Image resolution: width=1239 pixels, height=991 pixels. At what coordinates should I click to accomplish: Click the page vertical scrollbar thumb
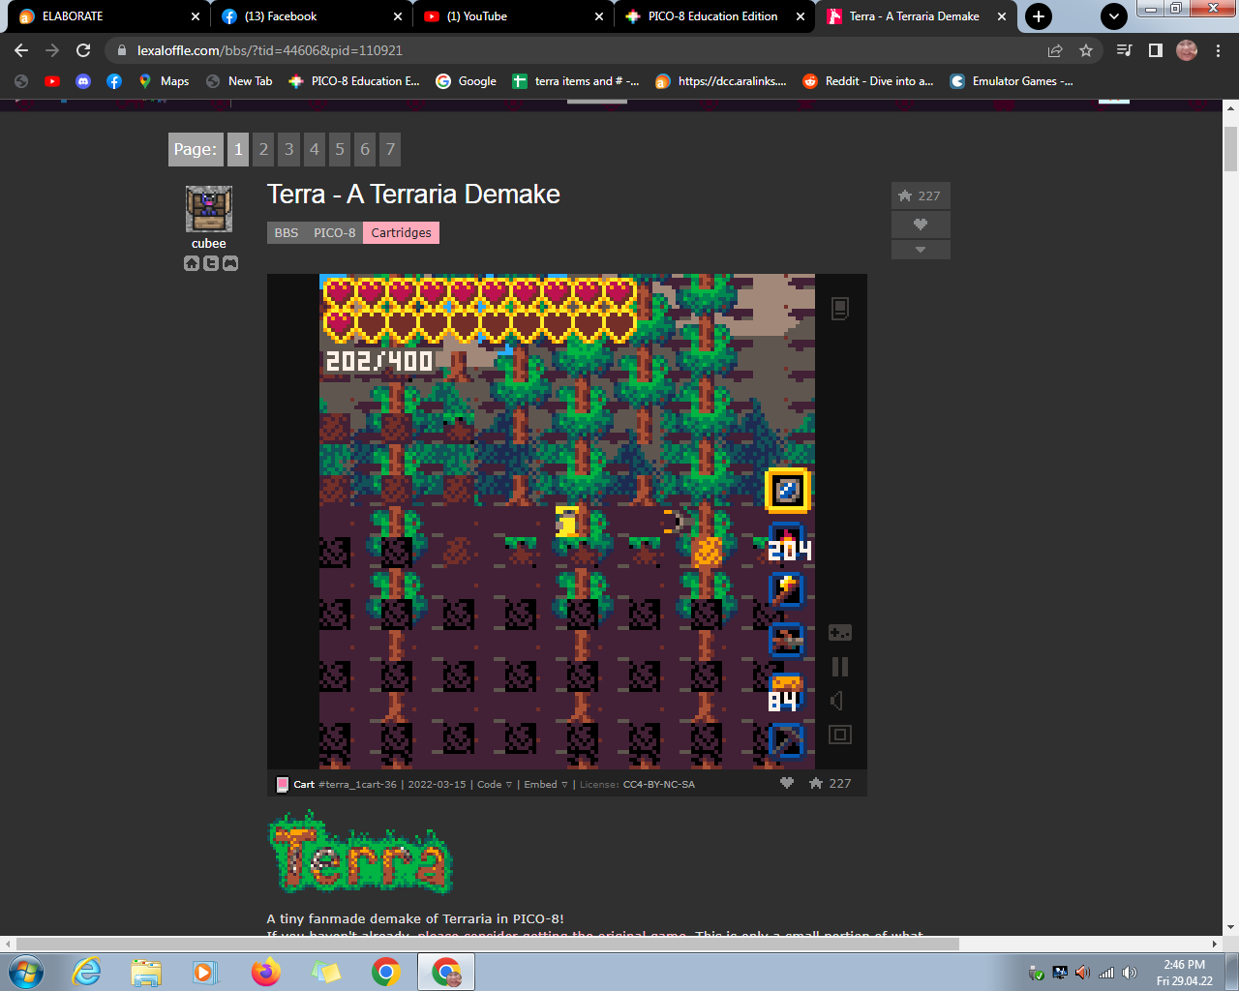1231,148
